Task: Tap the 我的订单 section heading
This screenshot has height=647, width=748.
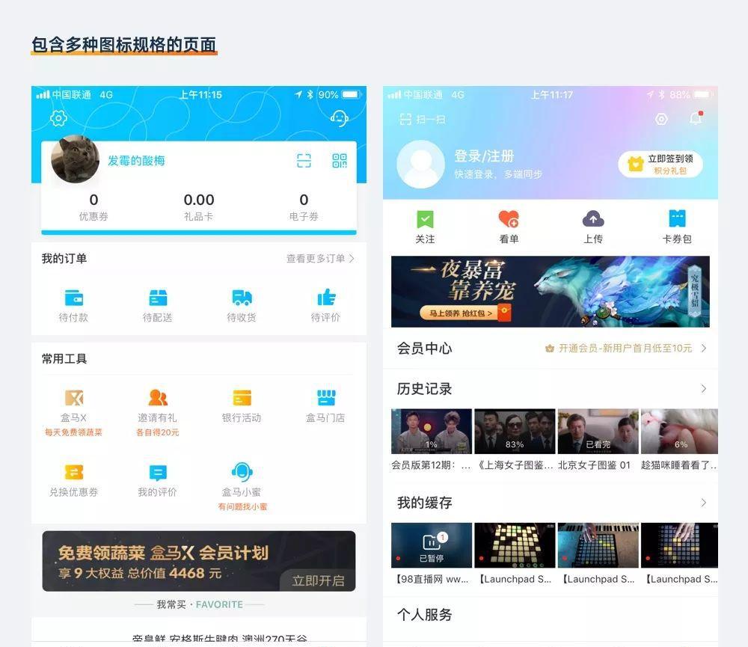Action: coord(64,259)
